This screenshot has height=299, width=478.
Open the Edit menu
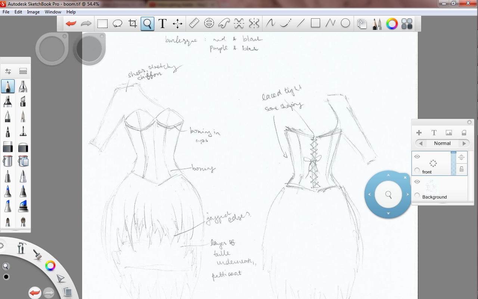coord(18,12)
